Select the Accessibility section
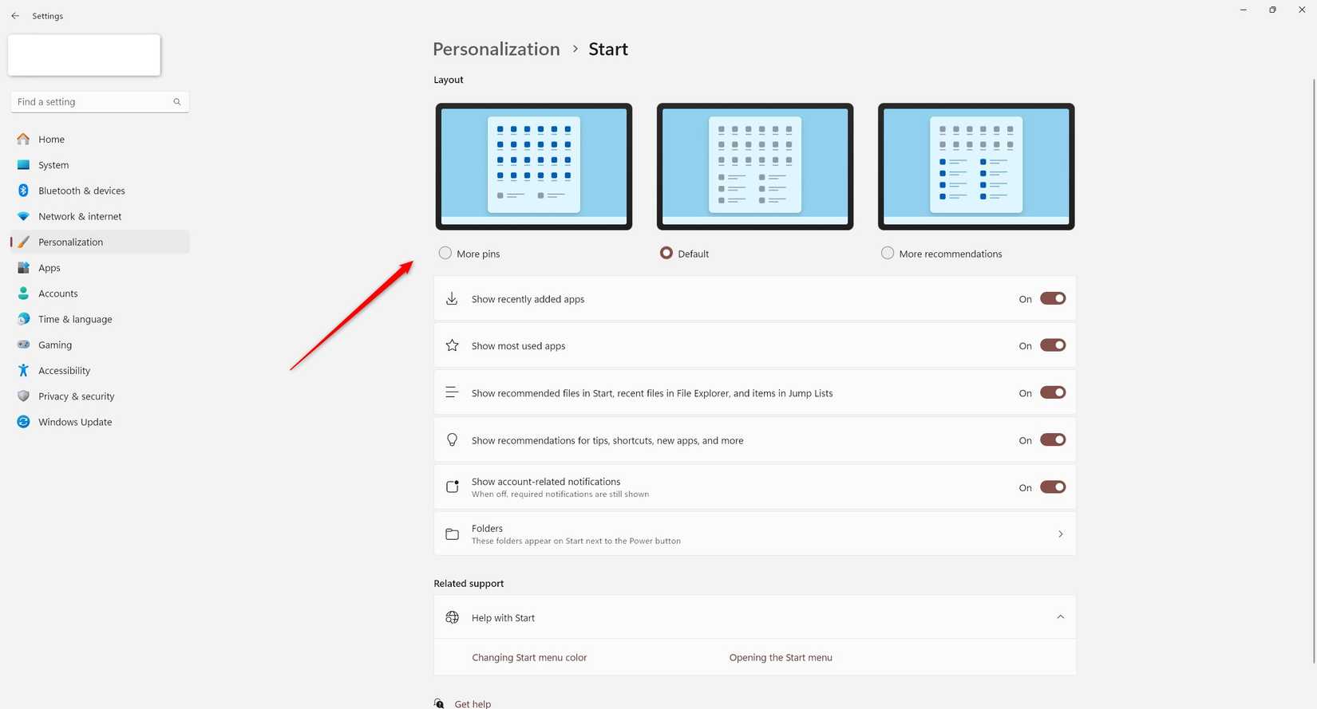1317x709 pixels. 64,370
